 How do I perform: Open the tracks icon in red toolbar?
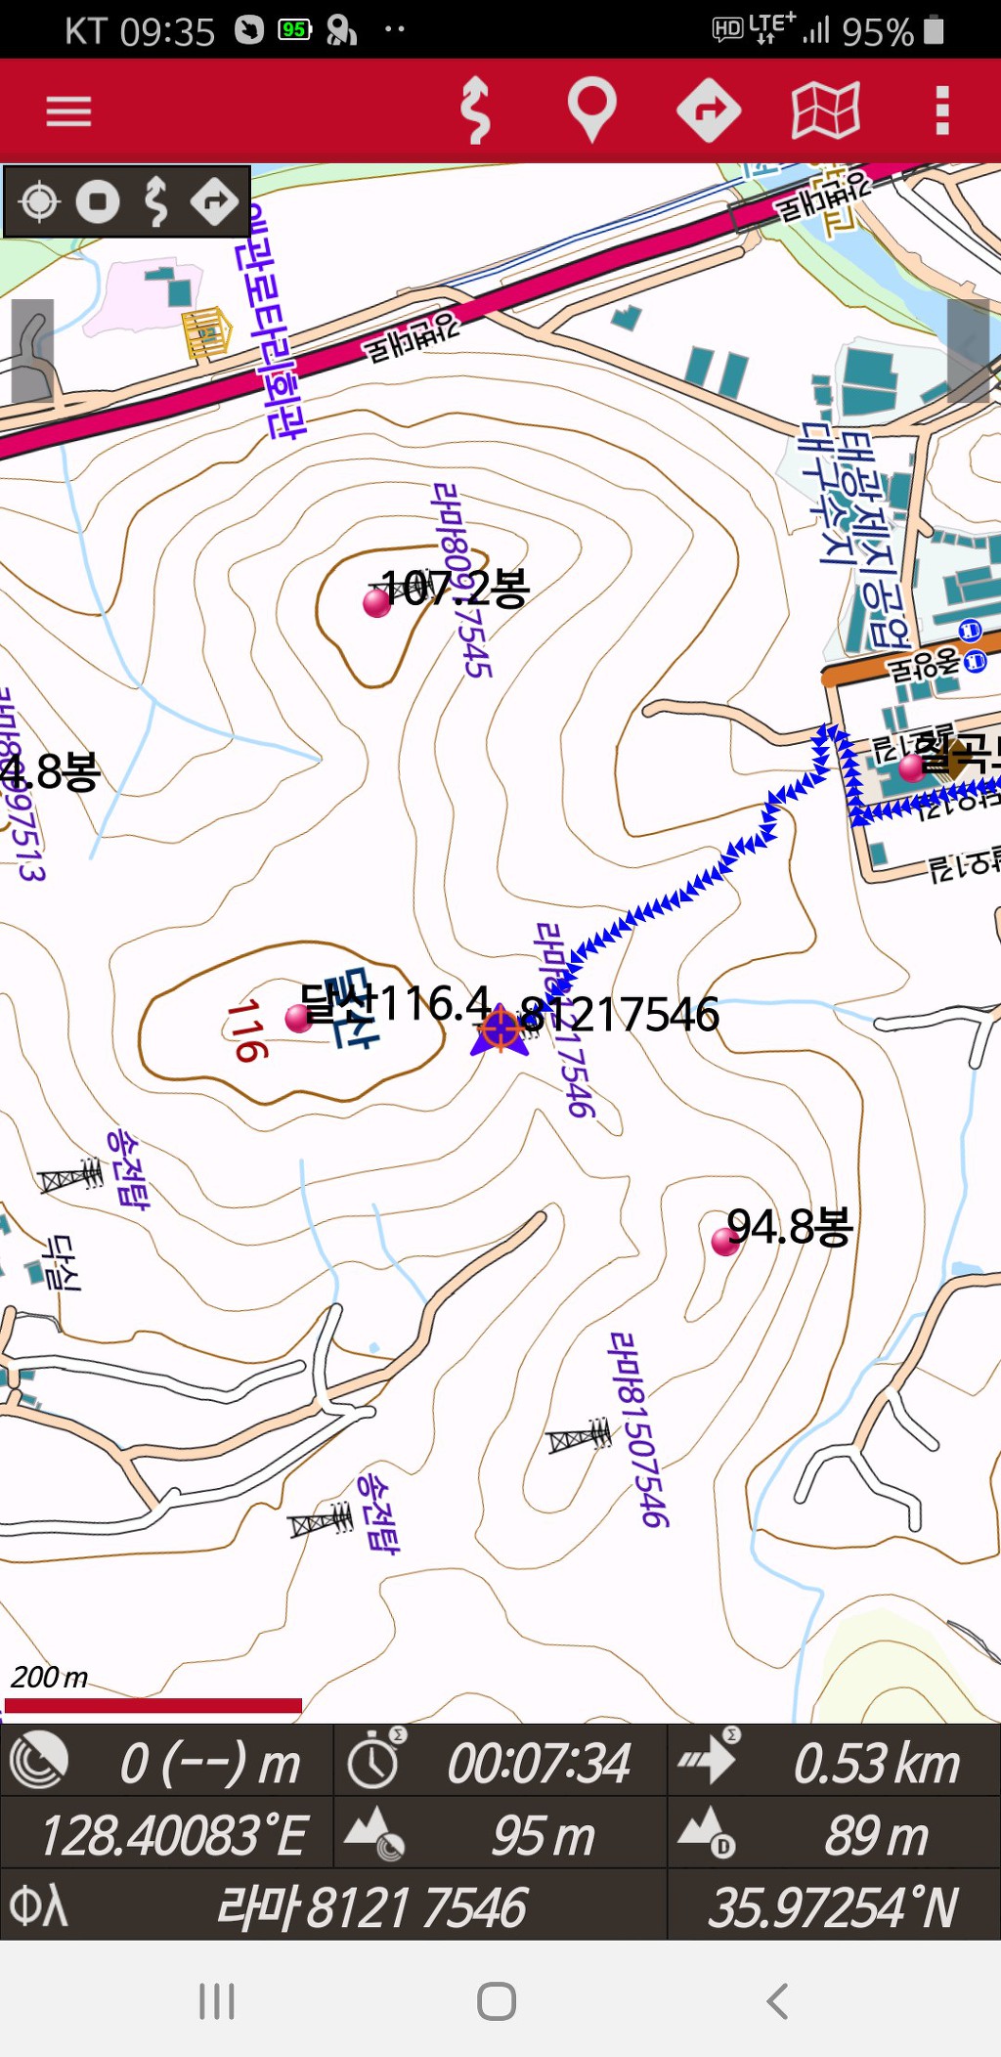(x=475, y=110)
